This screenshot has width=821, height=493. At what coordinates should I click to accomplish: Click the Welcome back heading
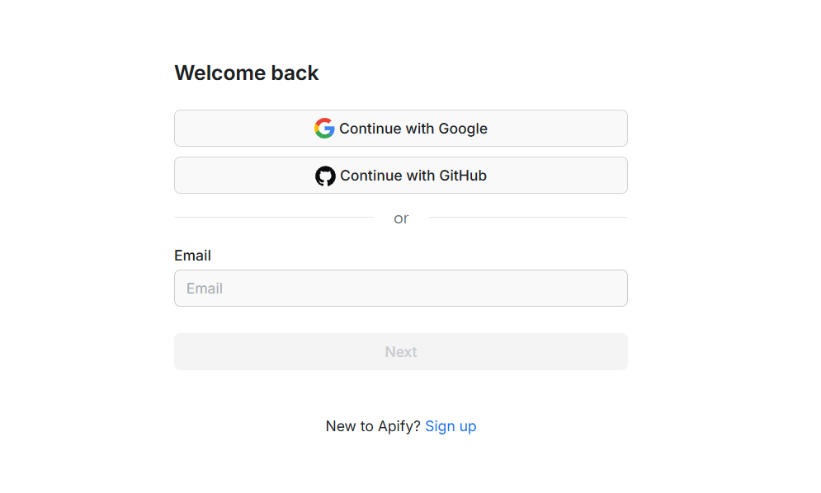[246, 73]
